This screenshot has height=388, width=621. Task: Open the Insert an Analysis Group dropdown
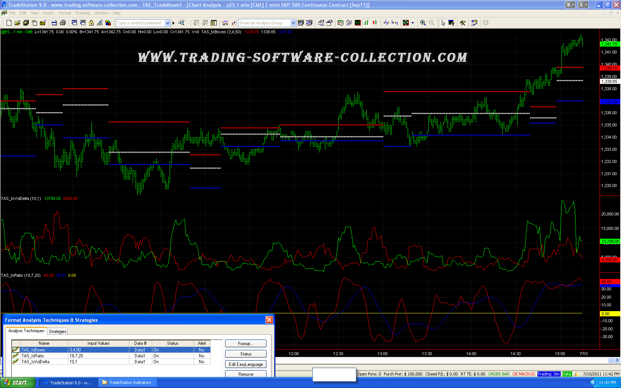(293, 23)
